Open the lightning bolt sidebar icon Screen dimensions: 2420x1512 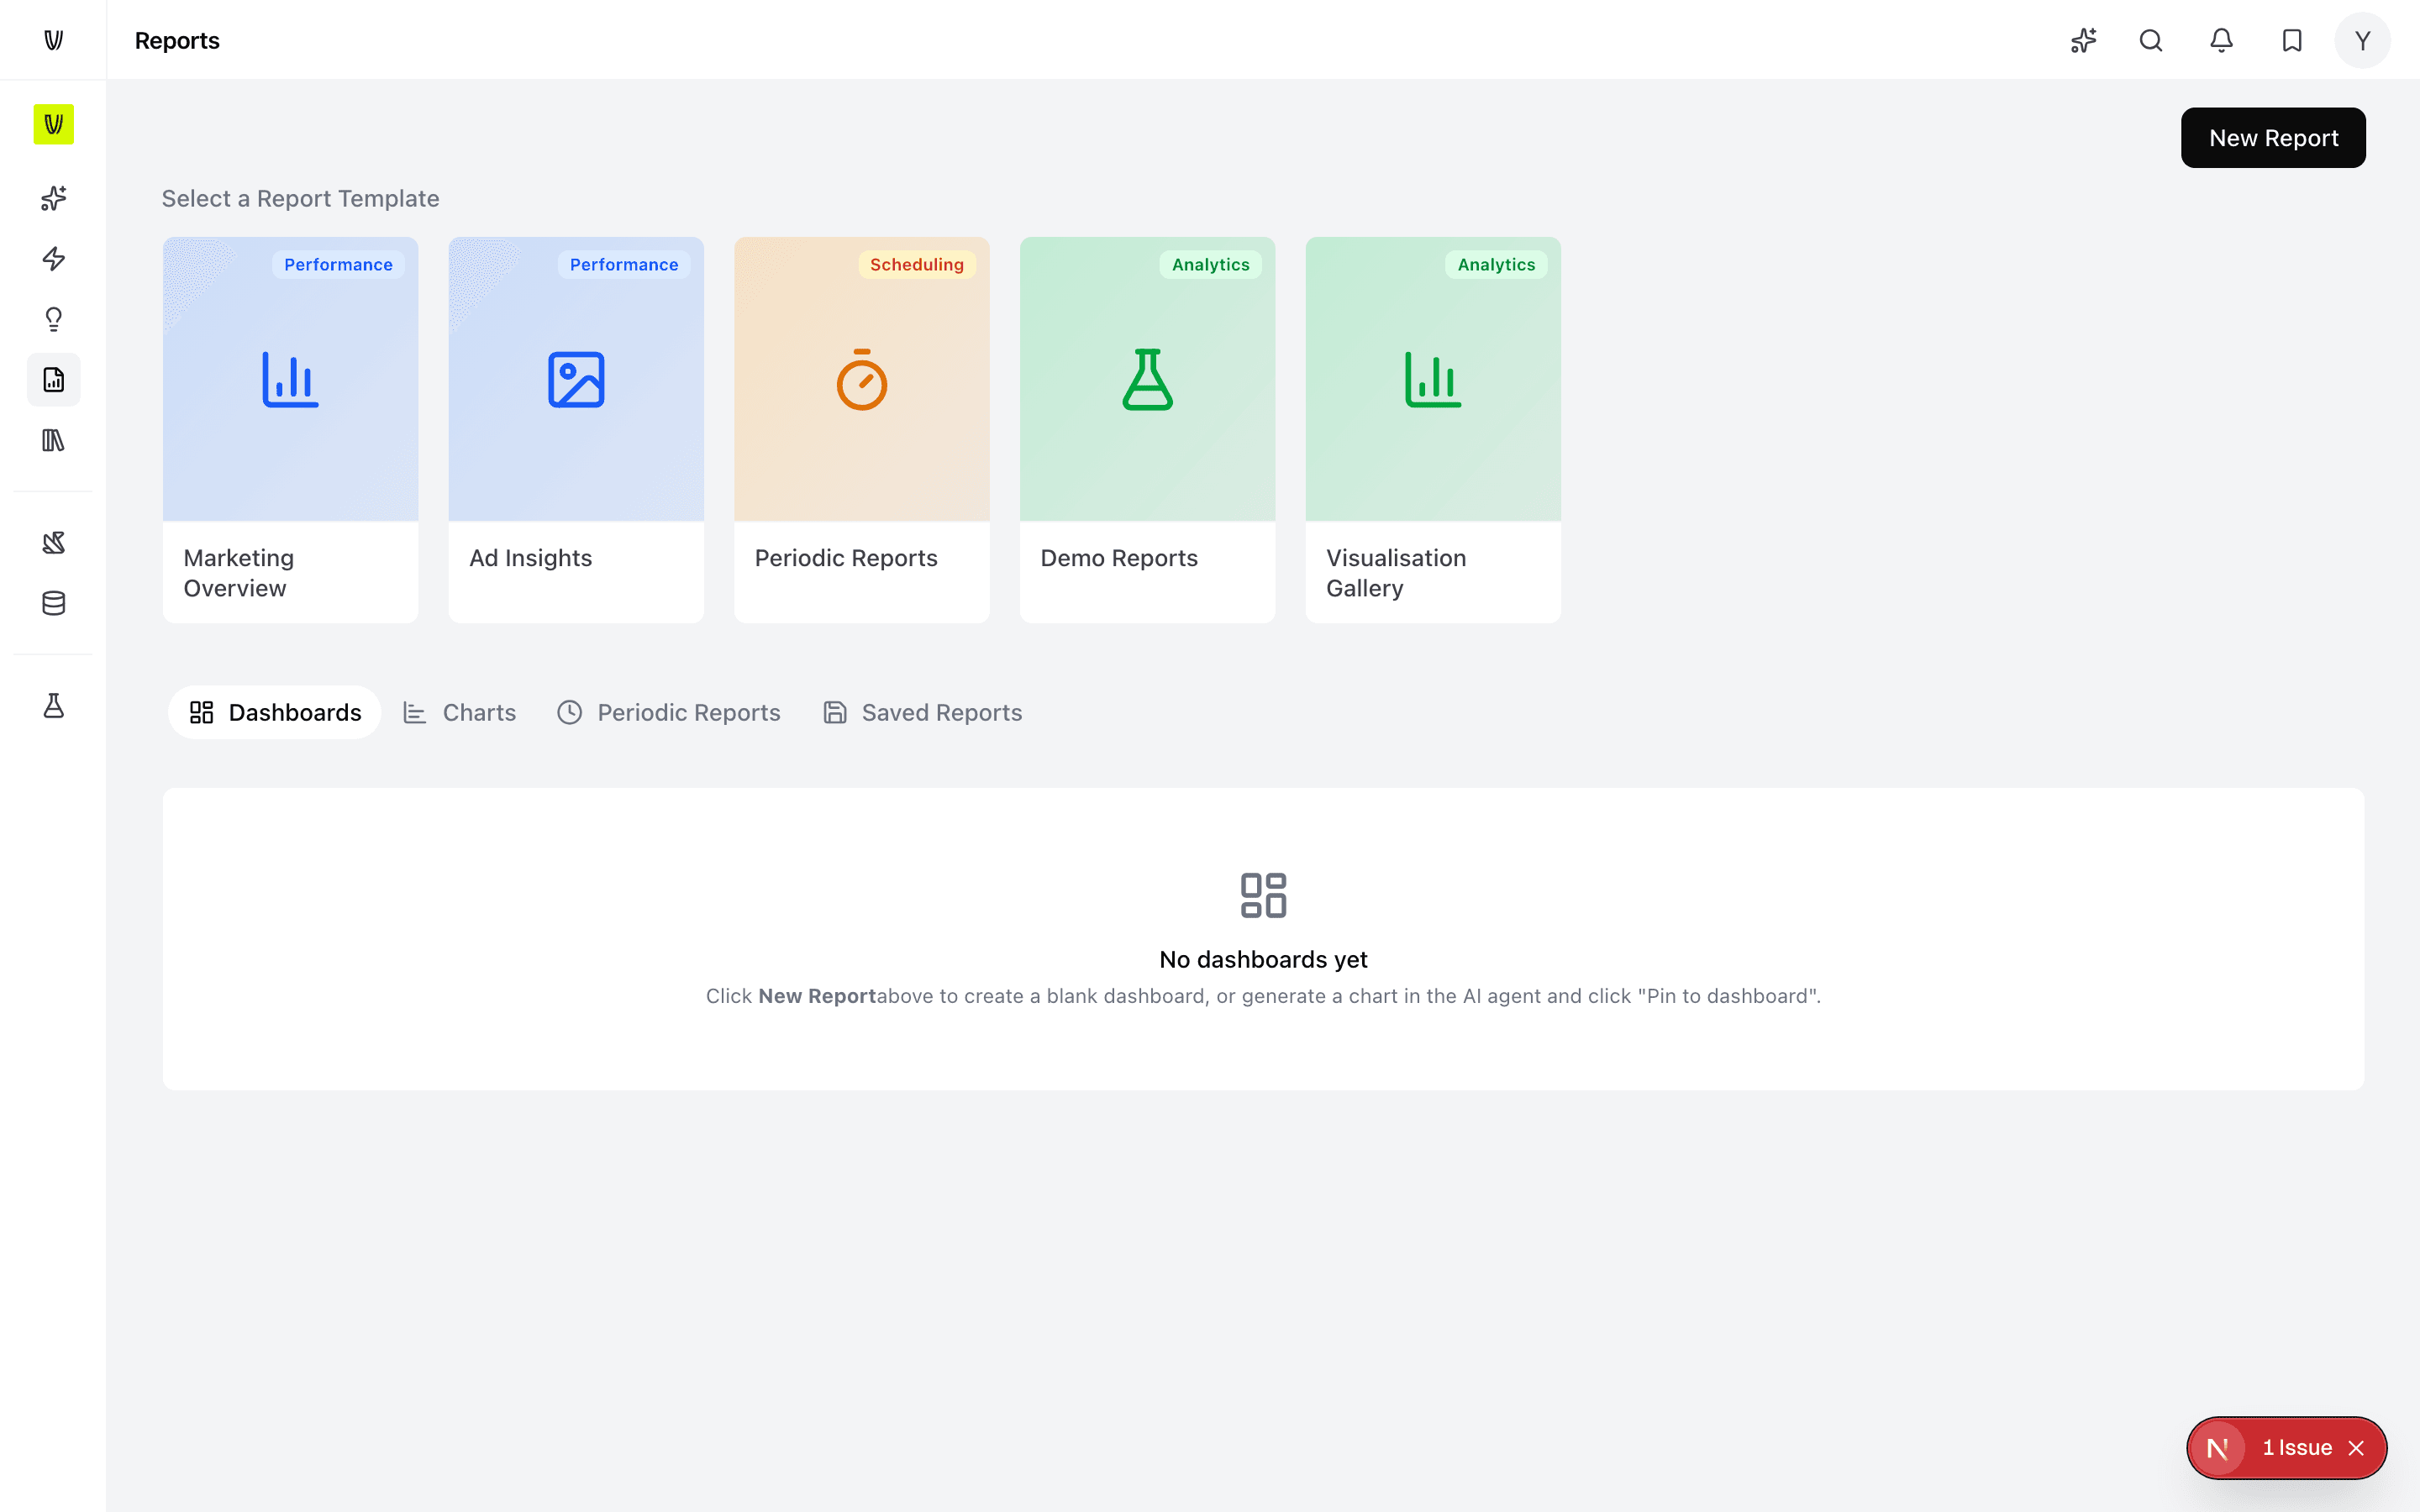54,259
